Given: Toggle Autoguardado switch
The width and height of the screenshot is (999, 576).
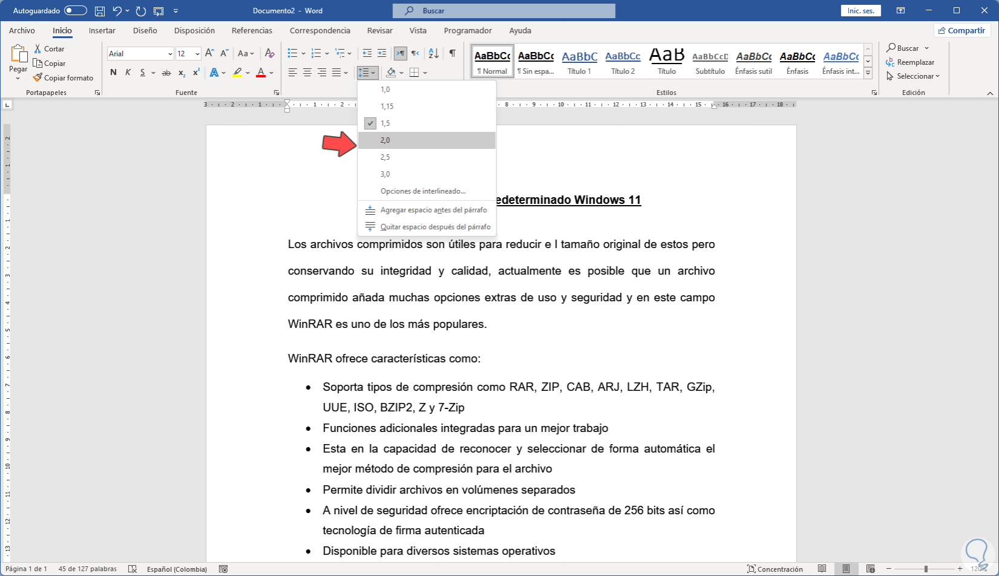Looking at the screenshot, I should 76,11.
